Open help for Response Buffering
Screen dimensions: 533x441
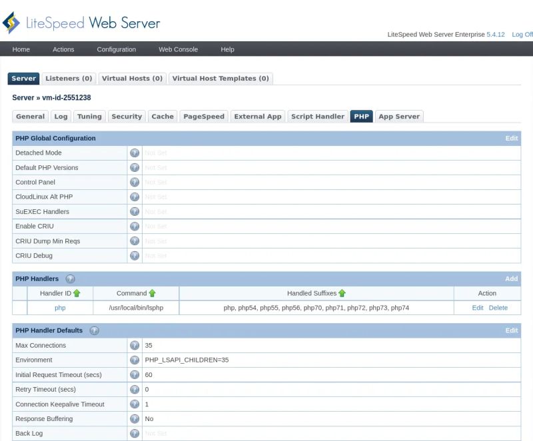coord(135,418)
